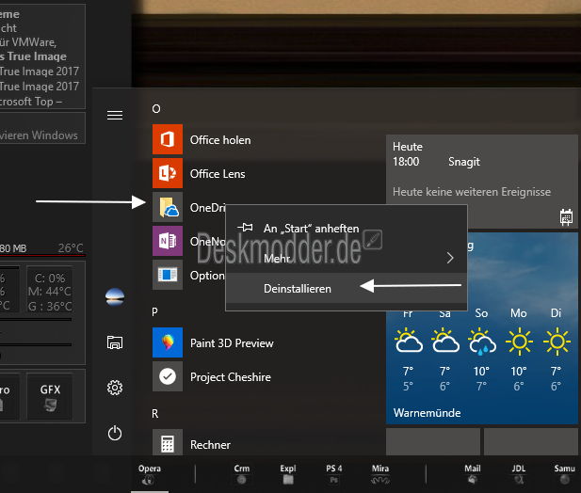581x493 pixels.
Task: Click Crm in the taskbar
Action: (x=242, y=474)
